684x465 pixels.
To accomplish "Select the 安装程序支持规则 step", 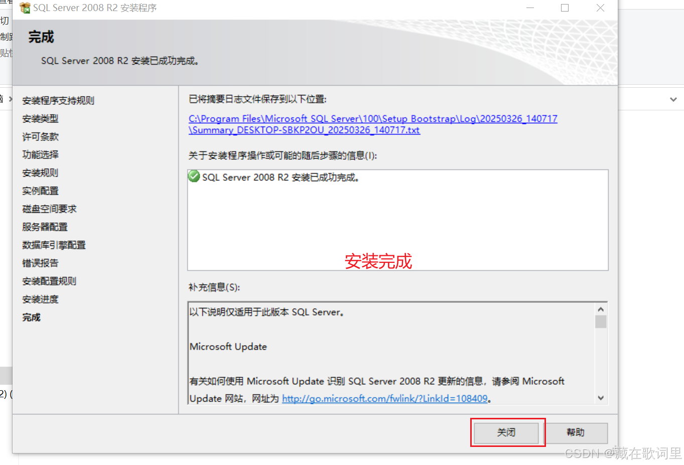I will point(58,100).
